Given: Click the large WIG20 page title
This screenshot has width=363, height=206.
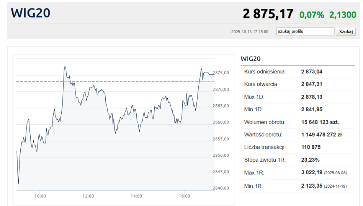Looking at the screenshot, I should tap(31, 13).
